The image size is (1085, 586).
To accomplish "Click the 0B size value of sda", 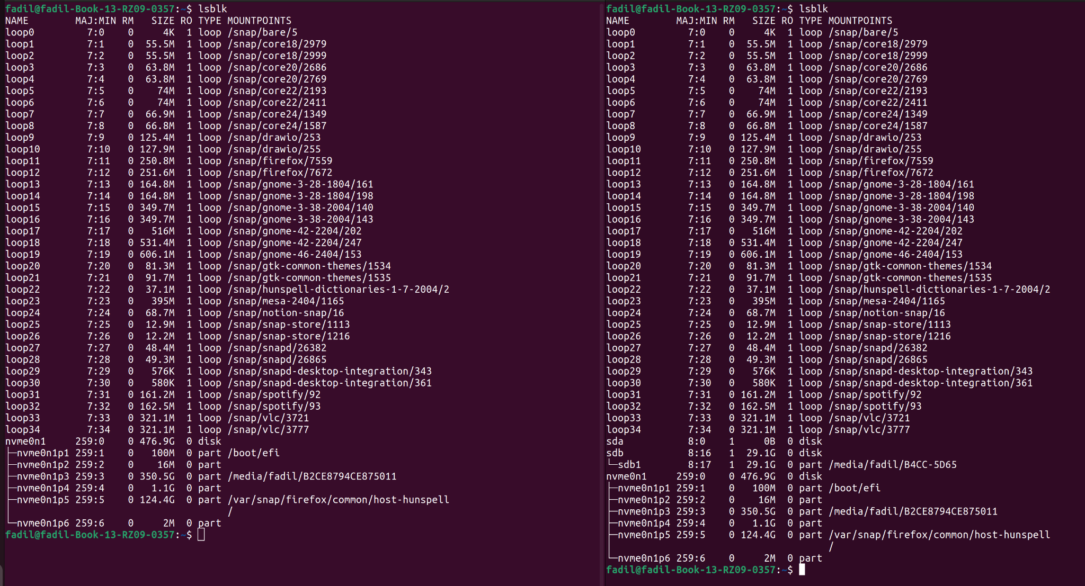I will (770, 441).
